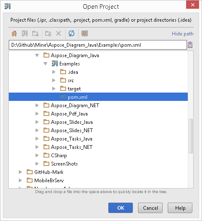Create a new folder via the toolbar

[x=48, y=34]
